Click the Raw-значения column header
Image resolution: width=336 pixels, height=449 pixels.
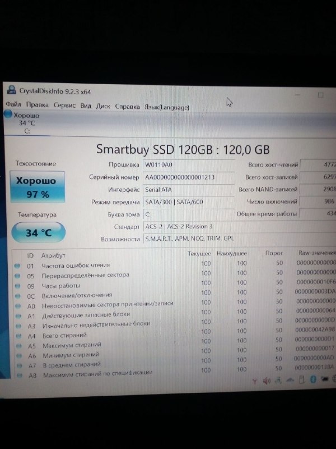tap(317, 253)
